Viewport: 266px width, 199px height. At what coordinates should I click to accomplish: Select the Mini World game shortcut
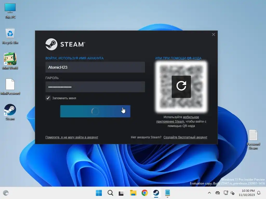click(10, 61)
